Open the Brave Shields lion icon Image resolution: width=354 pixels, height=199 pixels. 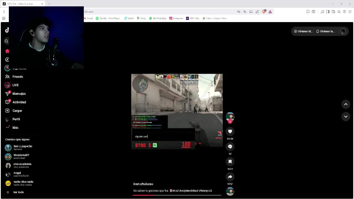pyautogui.click(x=264, y=12)
